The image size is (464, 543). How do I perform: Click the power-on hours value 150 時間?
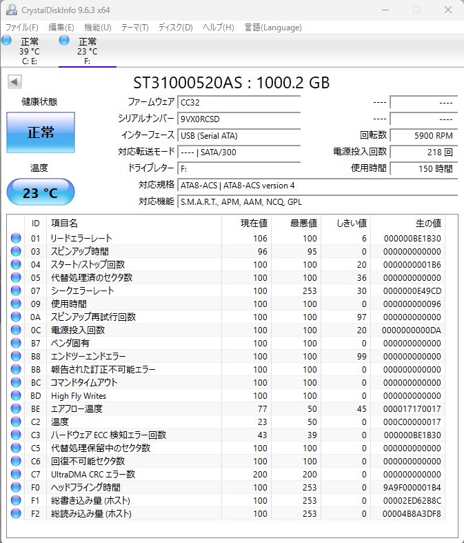click(423, 169)
